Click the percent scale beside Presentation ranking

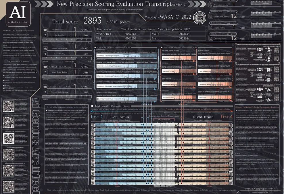tap(266, 14)
